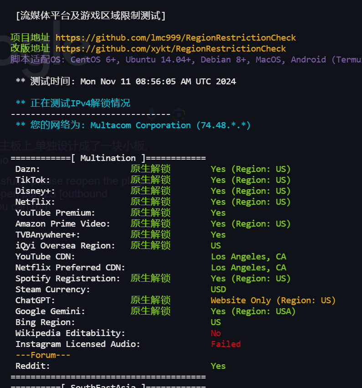The width and height of the screenshot is (362, 388).
Task: Click 原生解锁 in the ChatGPT row
Action: [150, 300]
